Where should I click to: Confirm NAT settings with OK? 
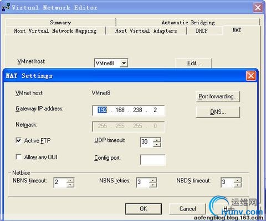tap(144, 209)
